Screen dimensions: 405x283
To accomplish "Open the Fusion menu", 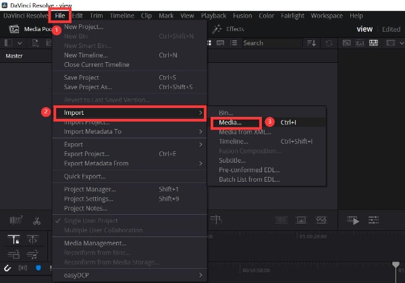I will pyautogui.click(x=242, y=16).
